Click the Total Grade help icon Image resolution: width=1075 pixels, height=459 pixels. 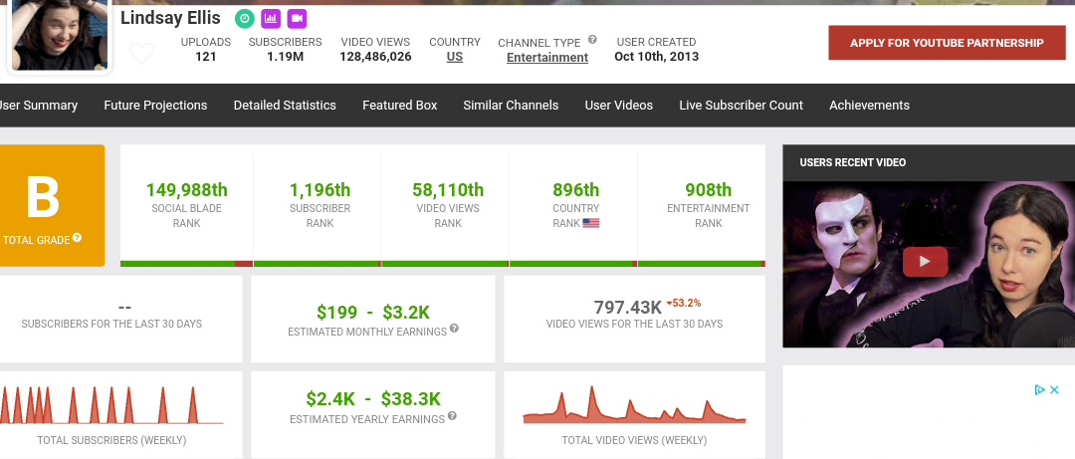[77, 237]
